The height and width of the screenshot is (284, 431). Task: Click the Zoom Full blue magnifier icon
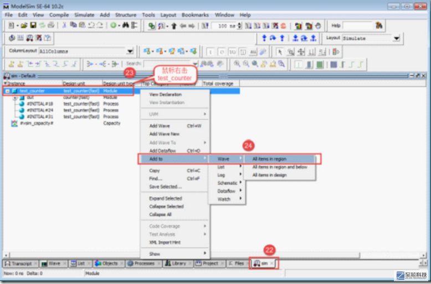coord(255,64)
